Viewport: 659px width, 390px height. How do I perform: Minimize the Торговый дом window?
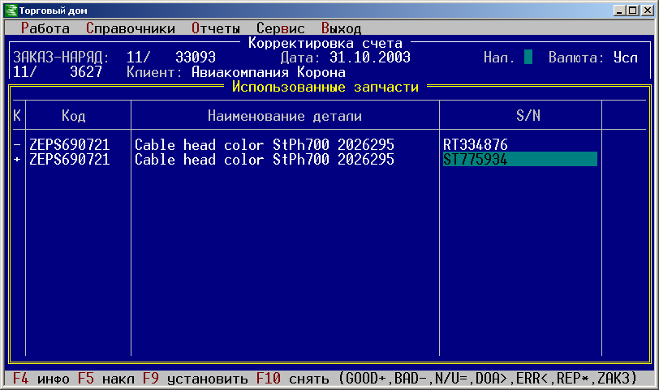click(x=618, y=11)
